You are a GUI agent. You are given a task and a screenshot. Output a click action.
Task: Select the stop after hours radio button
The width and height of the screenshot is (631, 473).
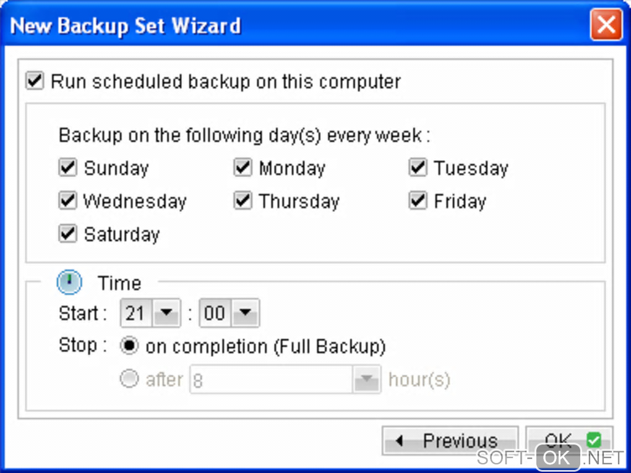click(x=129, y=379)
